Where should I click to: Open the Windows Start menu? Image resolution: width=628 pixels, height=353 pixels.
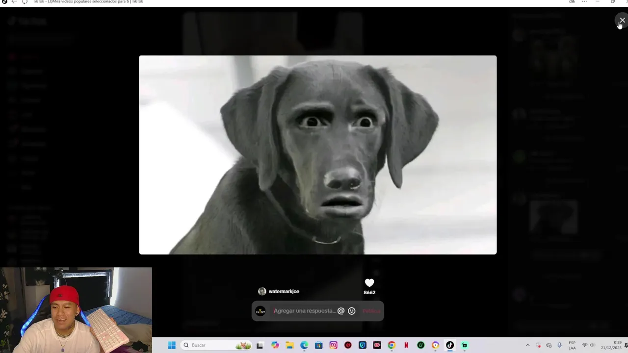[x=172, y=345]
